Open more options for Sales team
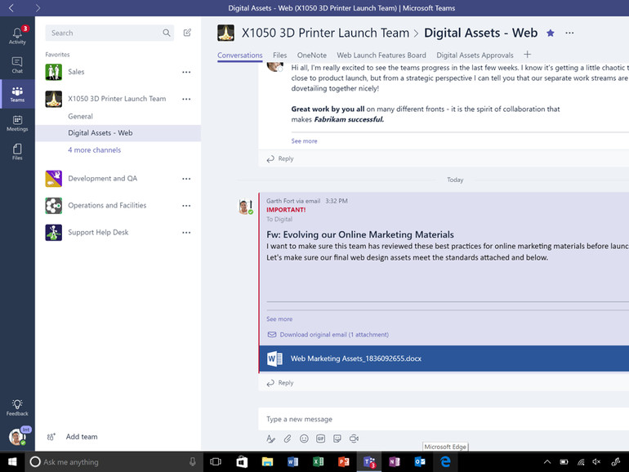The image size is (629, 472). [x=186, y=72]
